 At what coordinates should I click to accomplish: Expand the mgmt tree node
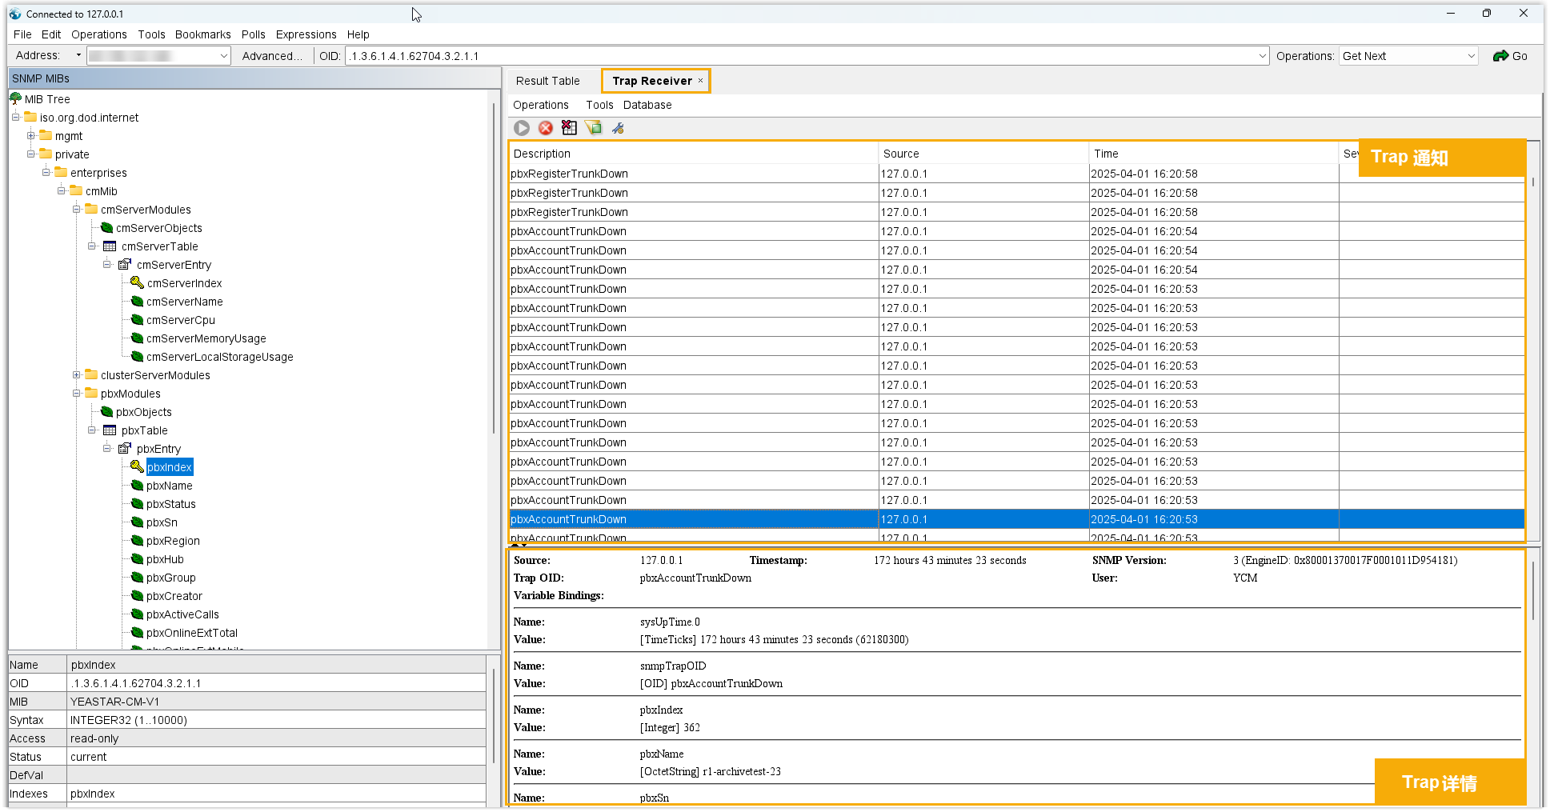click(31, 136)
